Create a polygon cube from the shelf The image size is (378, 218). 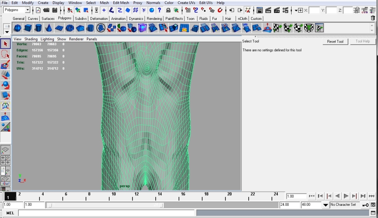tap(28, 28)
